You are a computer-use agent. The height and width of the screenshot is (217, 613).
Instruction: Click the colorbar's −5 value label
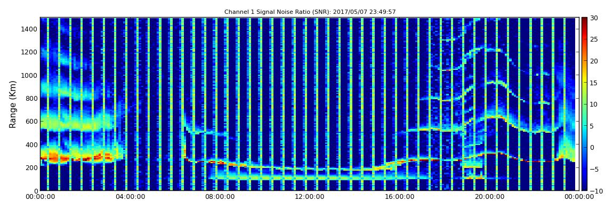(594, 169)
